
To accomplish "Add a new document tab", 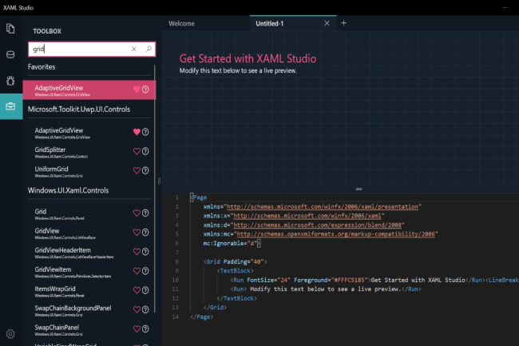I will (344, 23).
